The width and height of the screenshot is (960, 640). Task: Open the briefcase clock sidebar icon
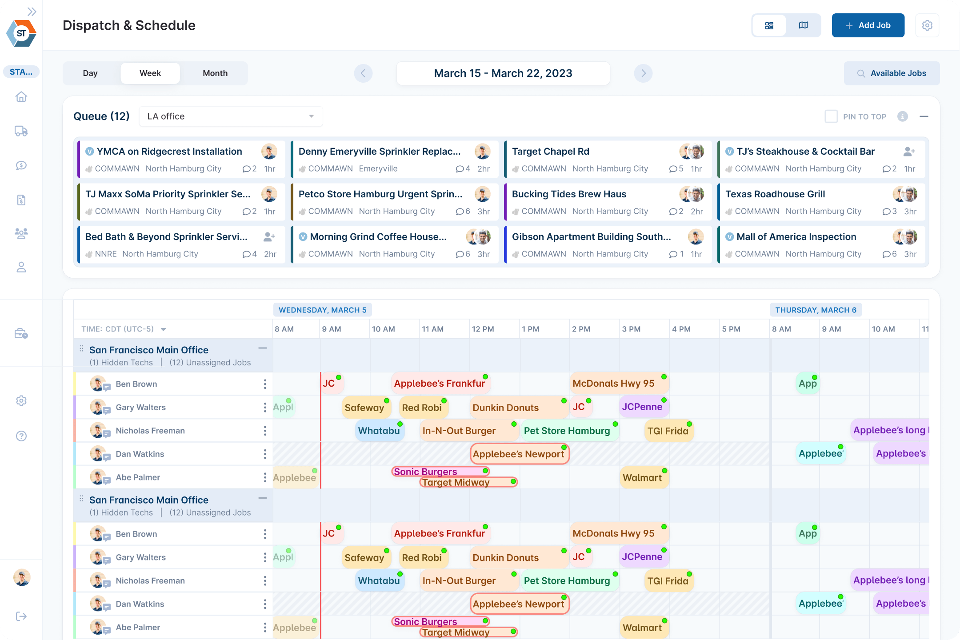coord(21,333)
